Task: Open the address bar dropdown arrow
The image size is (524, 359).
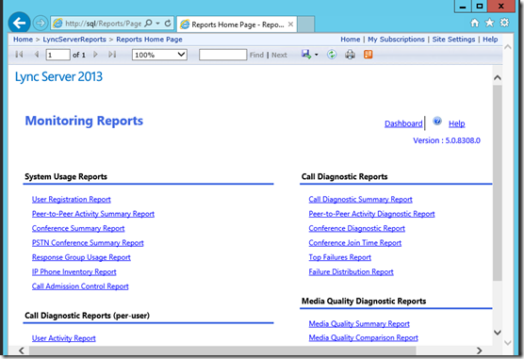Action: coord(157,24)
